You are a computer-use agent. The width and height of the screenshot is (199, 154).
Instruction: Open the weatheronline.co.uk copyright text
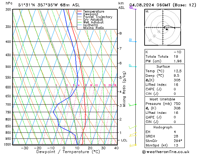[166, 152]
